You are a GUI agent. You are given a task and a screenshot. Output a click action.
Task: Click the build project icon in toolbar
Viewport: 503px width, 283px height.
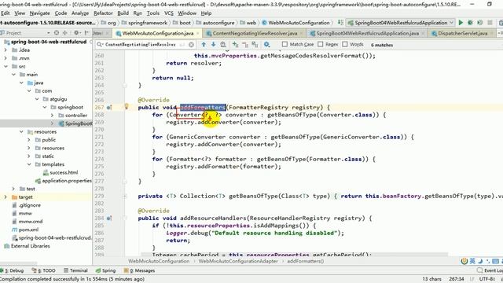point(340,23)
